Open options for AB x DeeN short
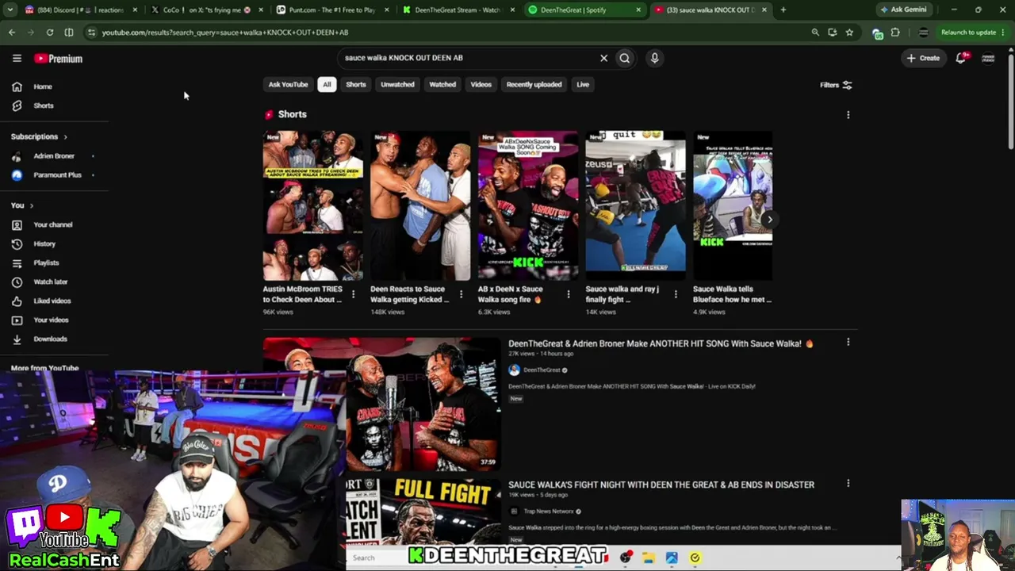 click(568, 294)
